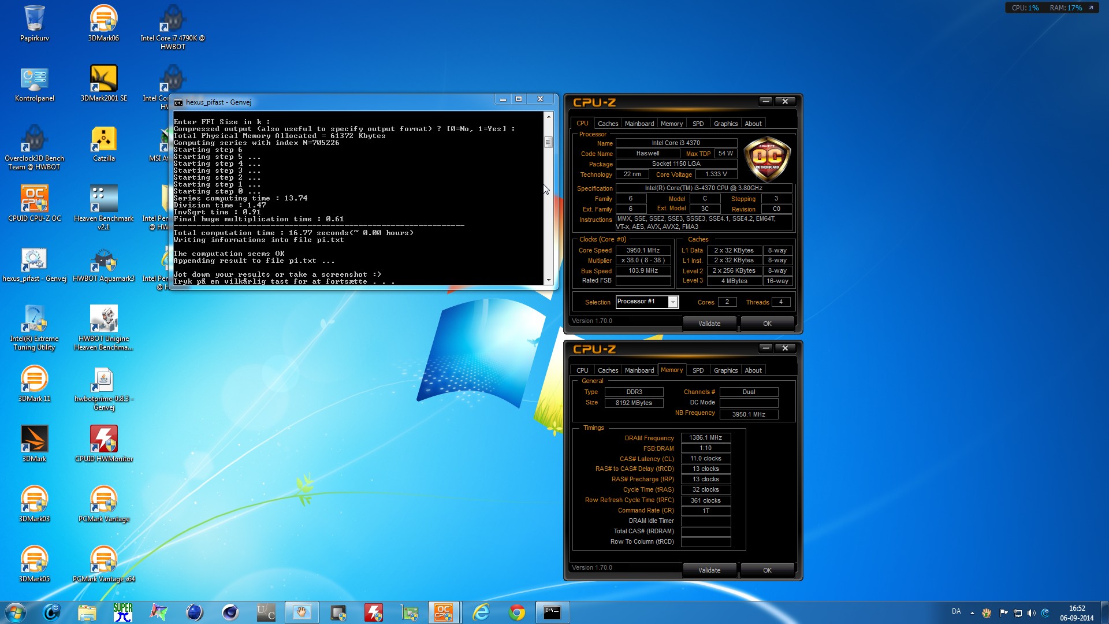The image size is (1109, 624).
Task: Click the Windows Start orb
Action: pyautogui.click(x=16, y=612)
